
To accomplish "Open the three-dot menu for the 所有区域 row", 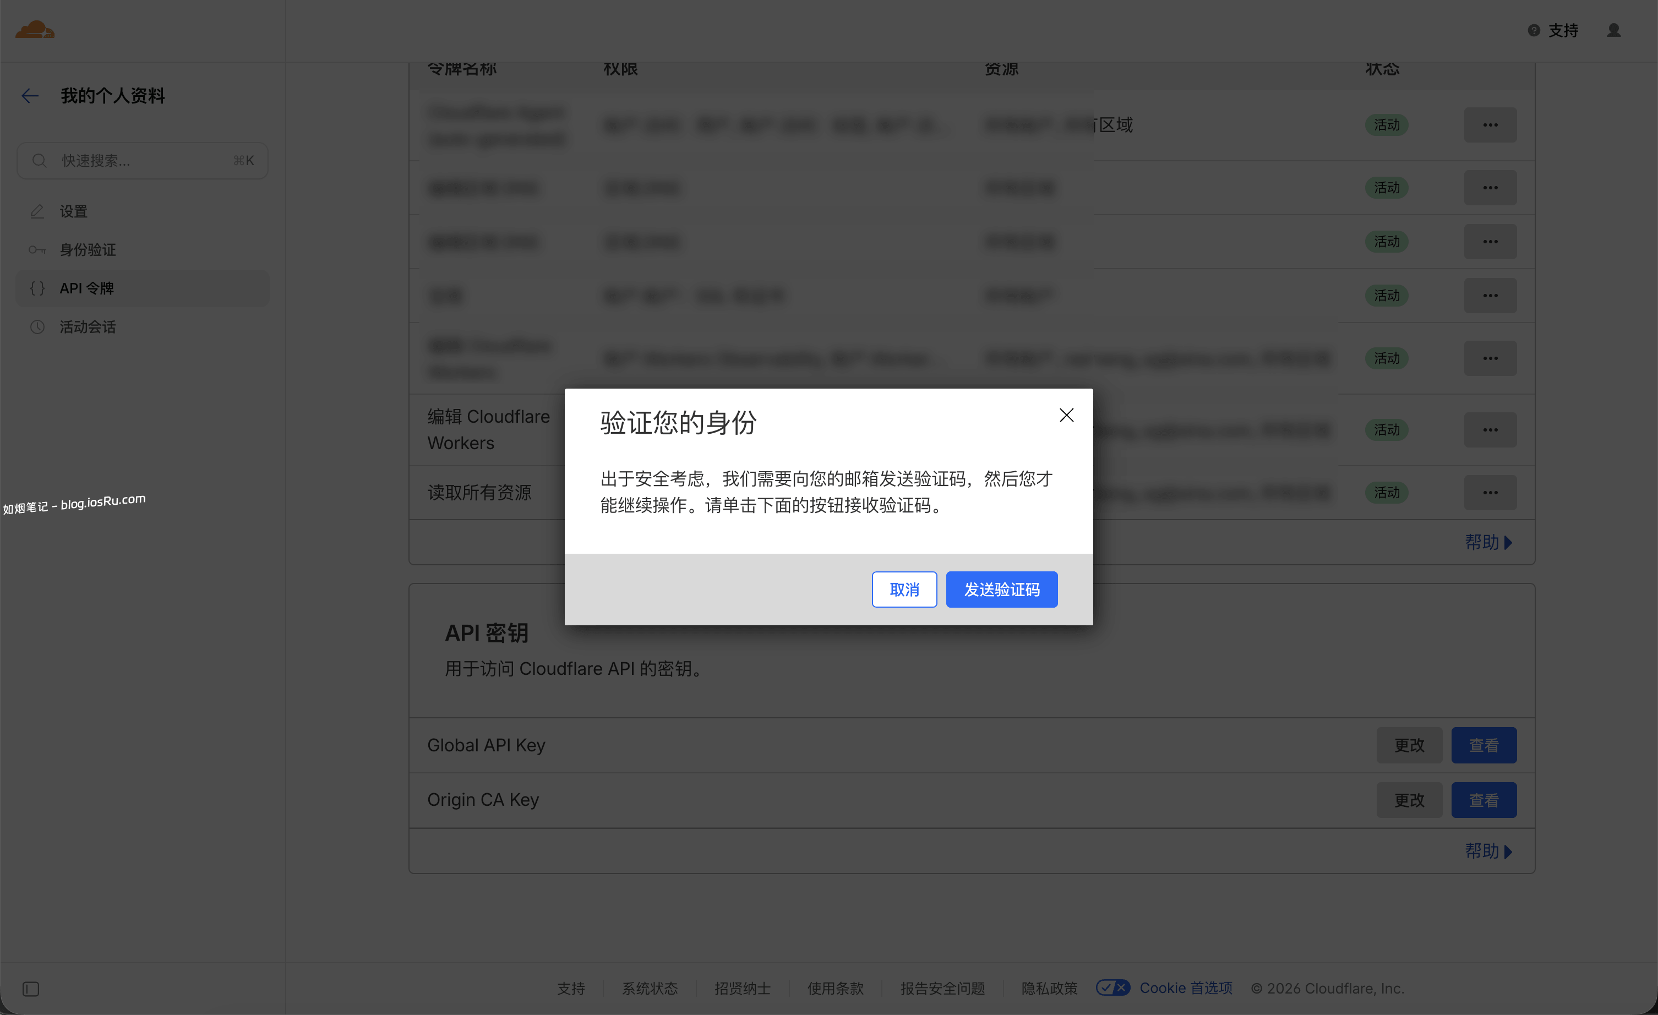I will 1491,125.
